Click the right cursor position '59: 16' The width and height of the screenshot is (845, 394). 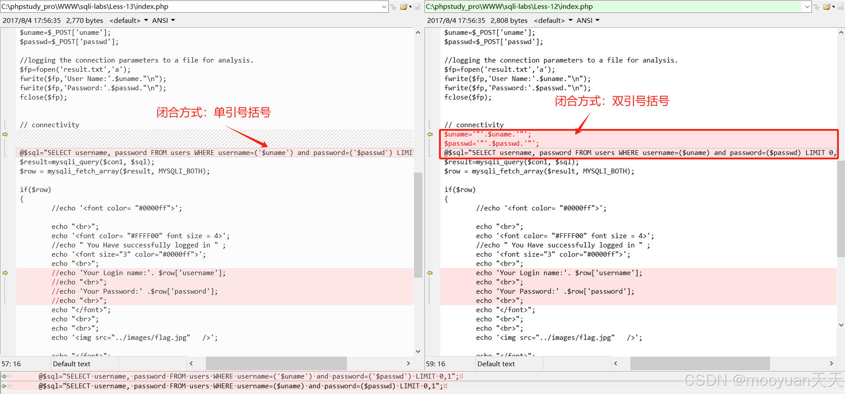pos(436,364)
